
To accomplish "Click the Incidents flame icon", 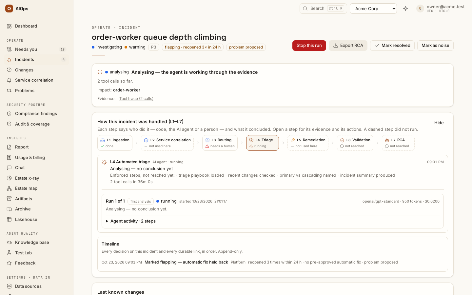I will [9, 60].
